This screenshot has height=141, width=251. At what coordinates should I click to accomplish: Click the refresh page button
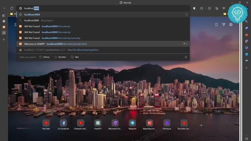tap(12, 8)
